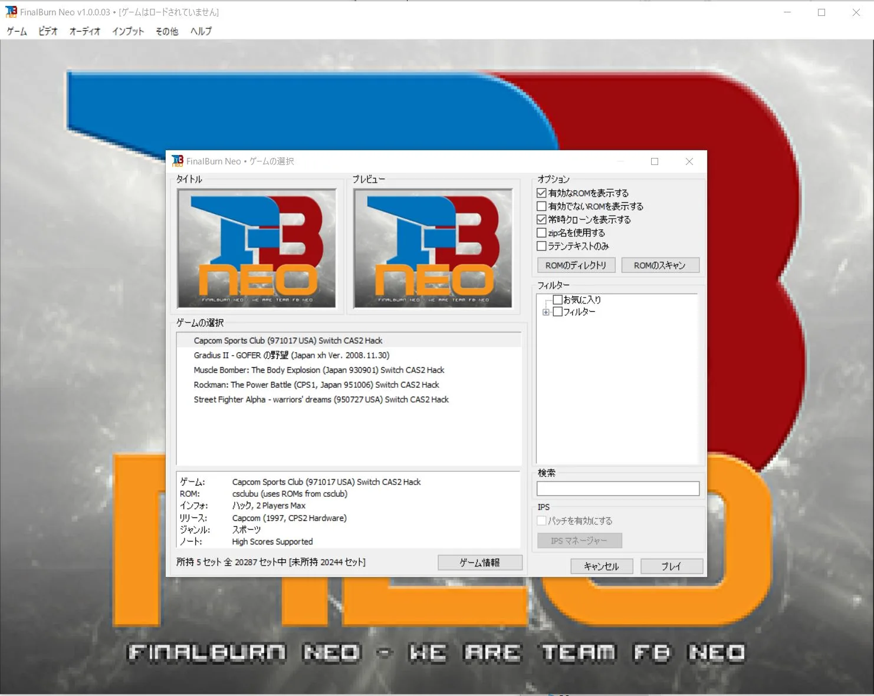The width and height of the screenshot is (874, 696).
Task: Check the ラテンテキストのみ option
Action: coord(541,246)
